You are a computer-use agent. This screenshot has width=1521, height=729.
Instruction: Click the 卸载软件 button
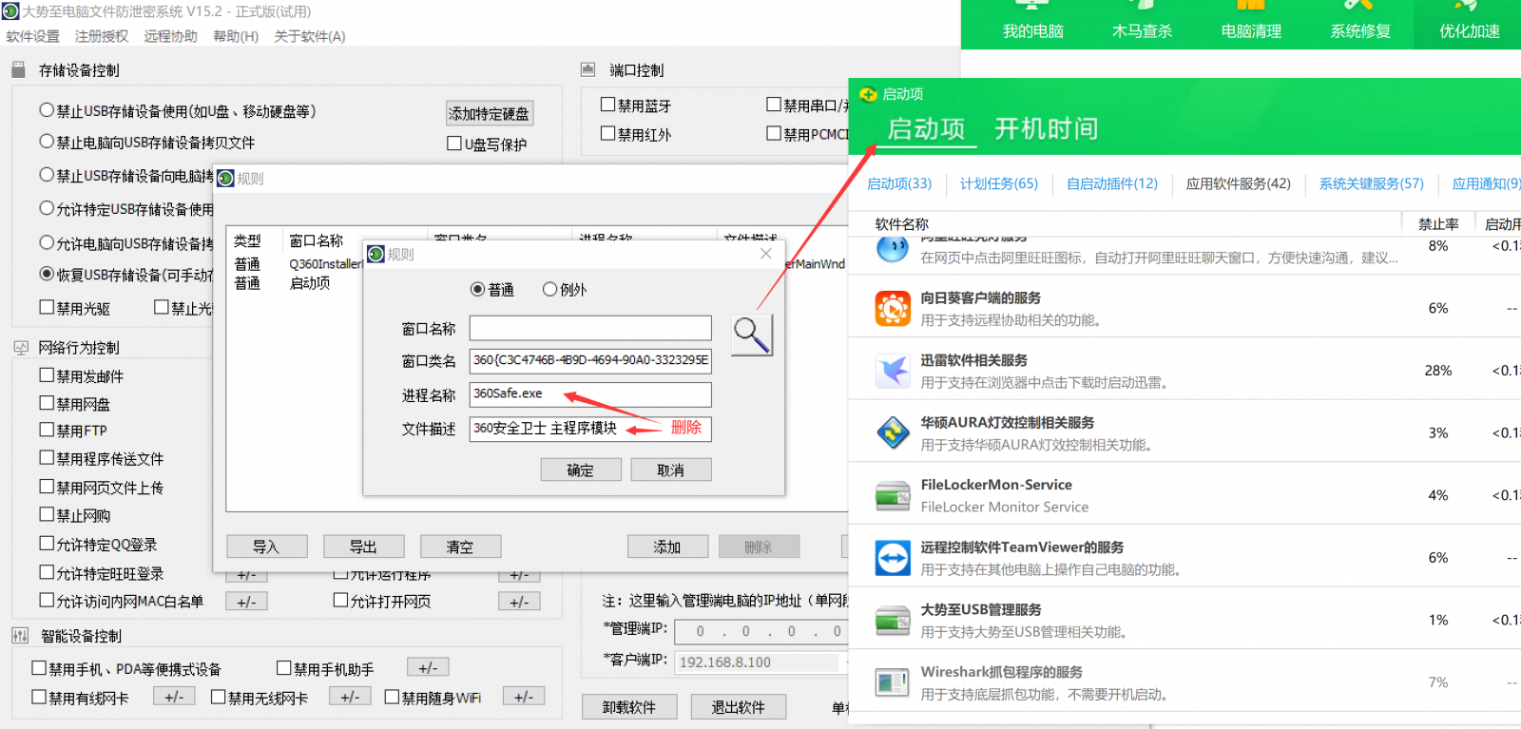click(x=629, y=707)
